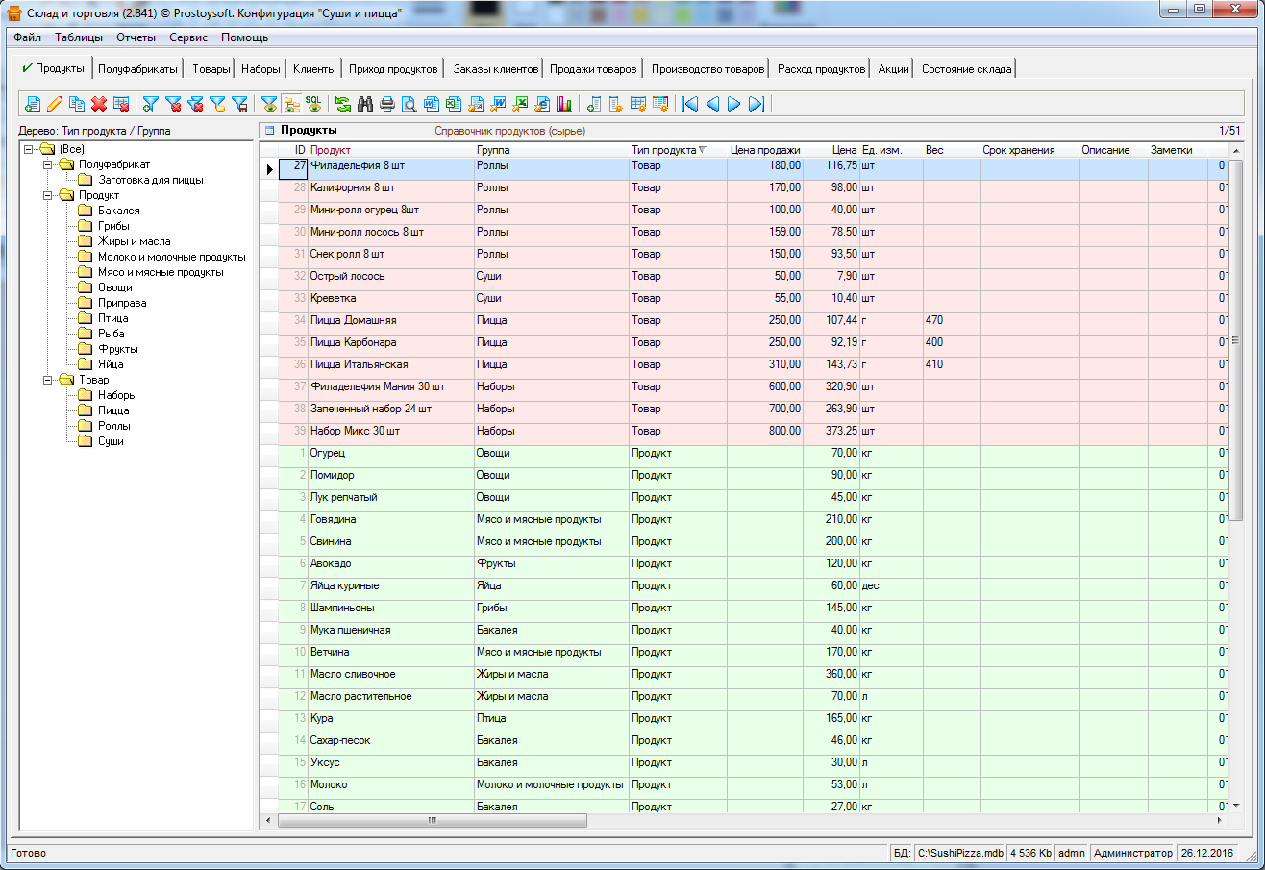Switch to the Заказы клиентов tab
Image resolution: width=1265 pixels, height=870 pixels.
click(x=495, y=69)
